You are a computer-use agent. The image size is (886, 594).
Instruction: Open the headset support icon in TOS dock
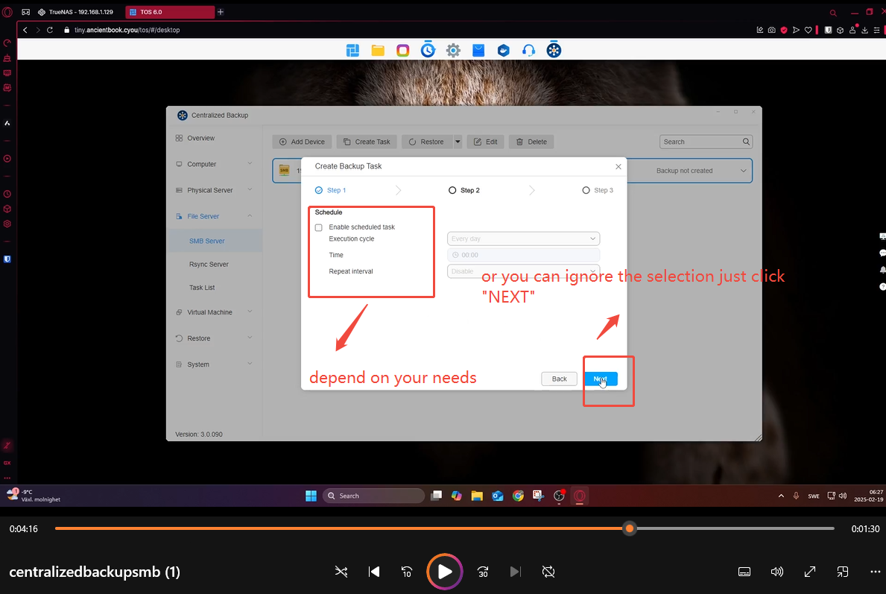(528, 50)
